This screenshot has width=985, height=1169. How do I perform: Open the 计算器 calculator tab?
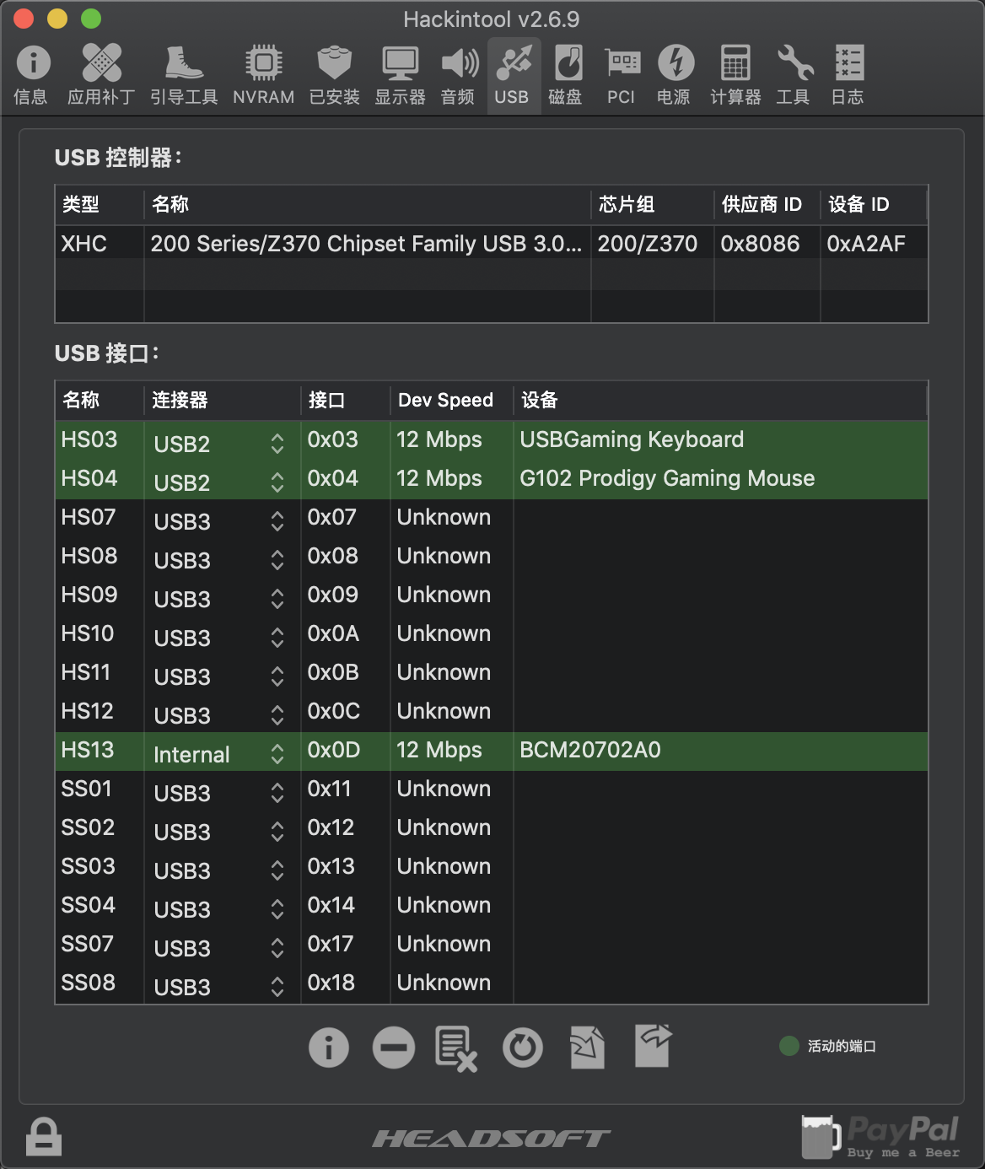click(x=735, y=75)
